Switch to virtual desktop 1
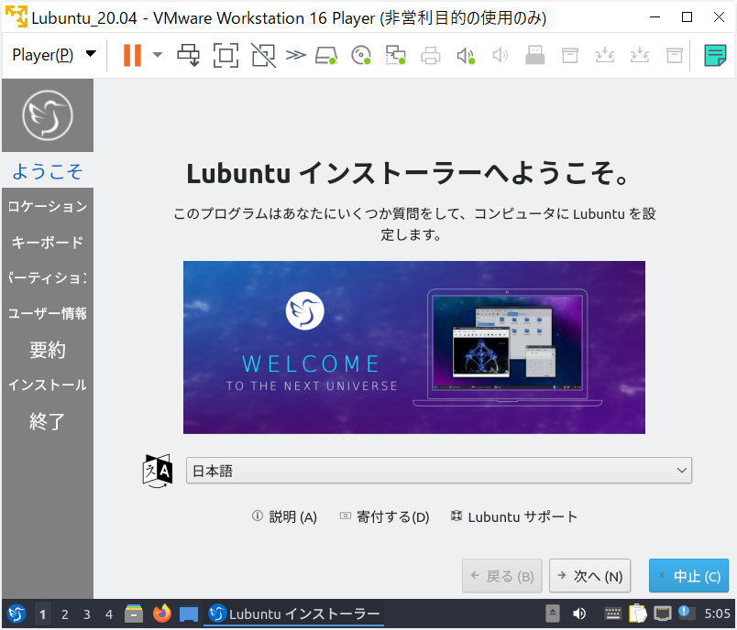The height and width of the screenshot is (630, 737). [x=43, y=614]
